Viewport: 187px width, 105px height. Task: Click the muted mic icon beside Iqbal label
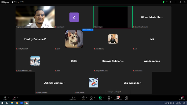click(56, 49)
